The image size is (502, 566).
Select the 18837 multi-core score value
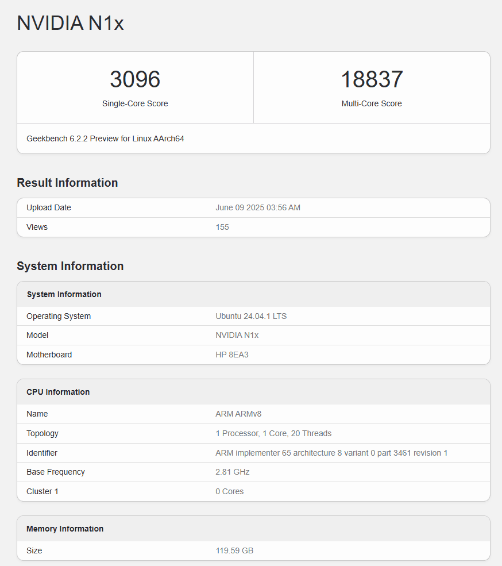[x=372, y=79]
